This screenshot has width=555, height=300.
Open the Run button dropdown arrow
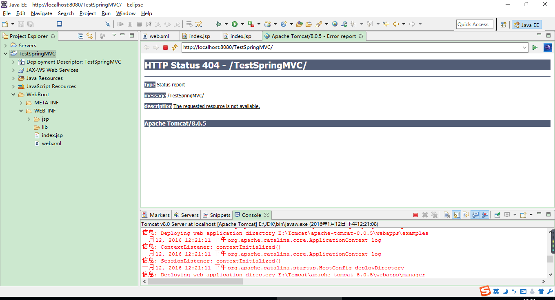click(x=242, y=24)
